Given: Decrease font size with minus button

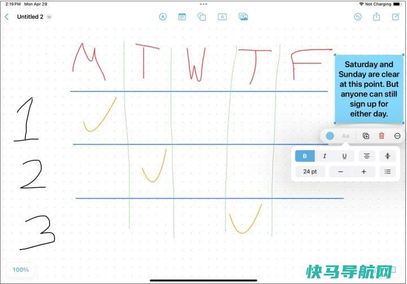Looking at the screenshot, I should point(340,172).
